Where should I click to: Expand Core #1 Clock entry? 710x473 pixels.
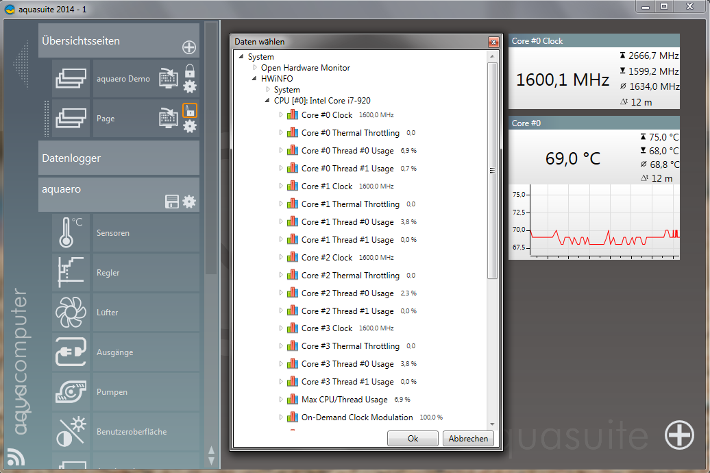point(281,186)
